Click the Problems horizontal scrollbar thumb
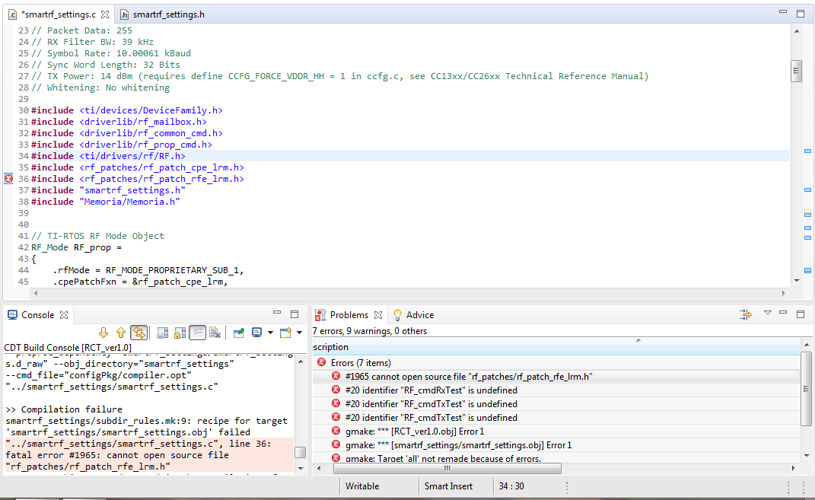This screenshot has width=815, height=500. (447, 468)
